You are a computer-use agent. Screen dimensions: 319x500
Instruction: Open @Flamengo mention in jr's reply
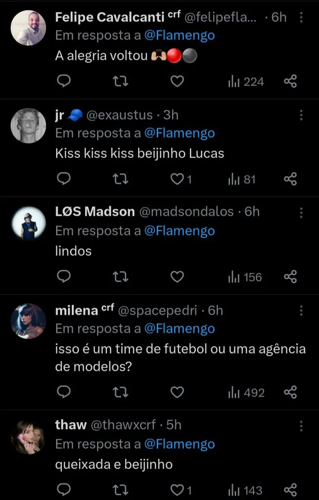click(x=179, y=133)
